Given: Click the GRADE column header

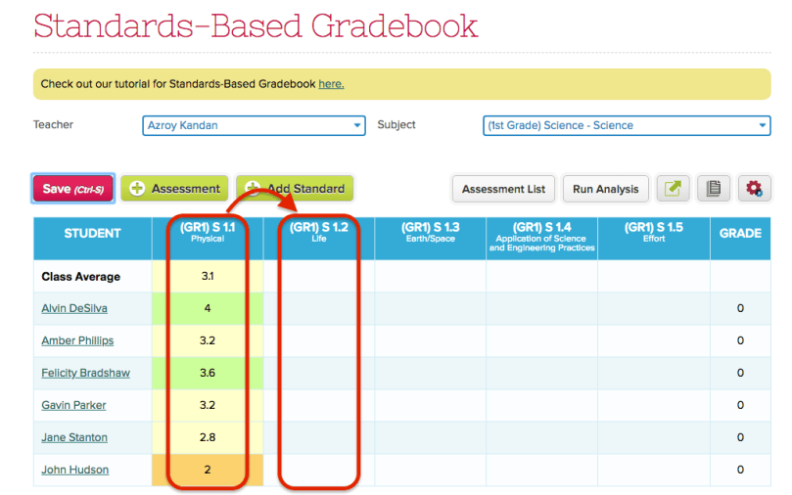Looking at the screenshot, I should click(x=740, y=238).
